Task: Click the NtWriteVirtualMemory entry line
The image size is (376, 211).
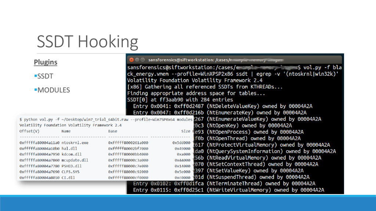Action: click(228, 190)
